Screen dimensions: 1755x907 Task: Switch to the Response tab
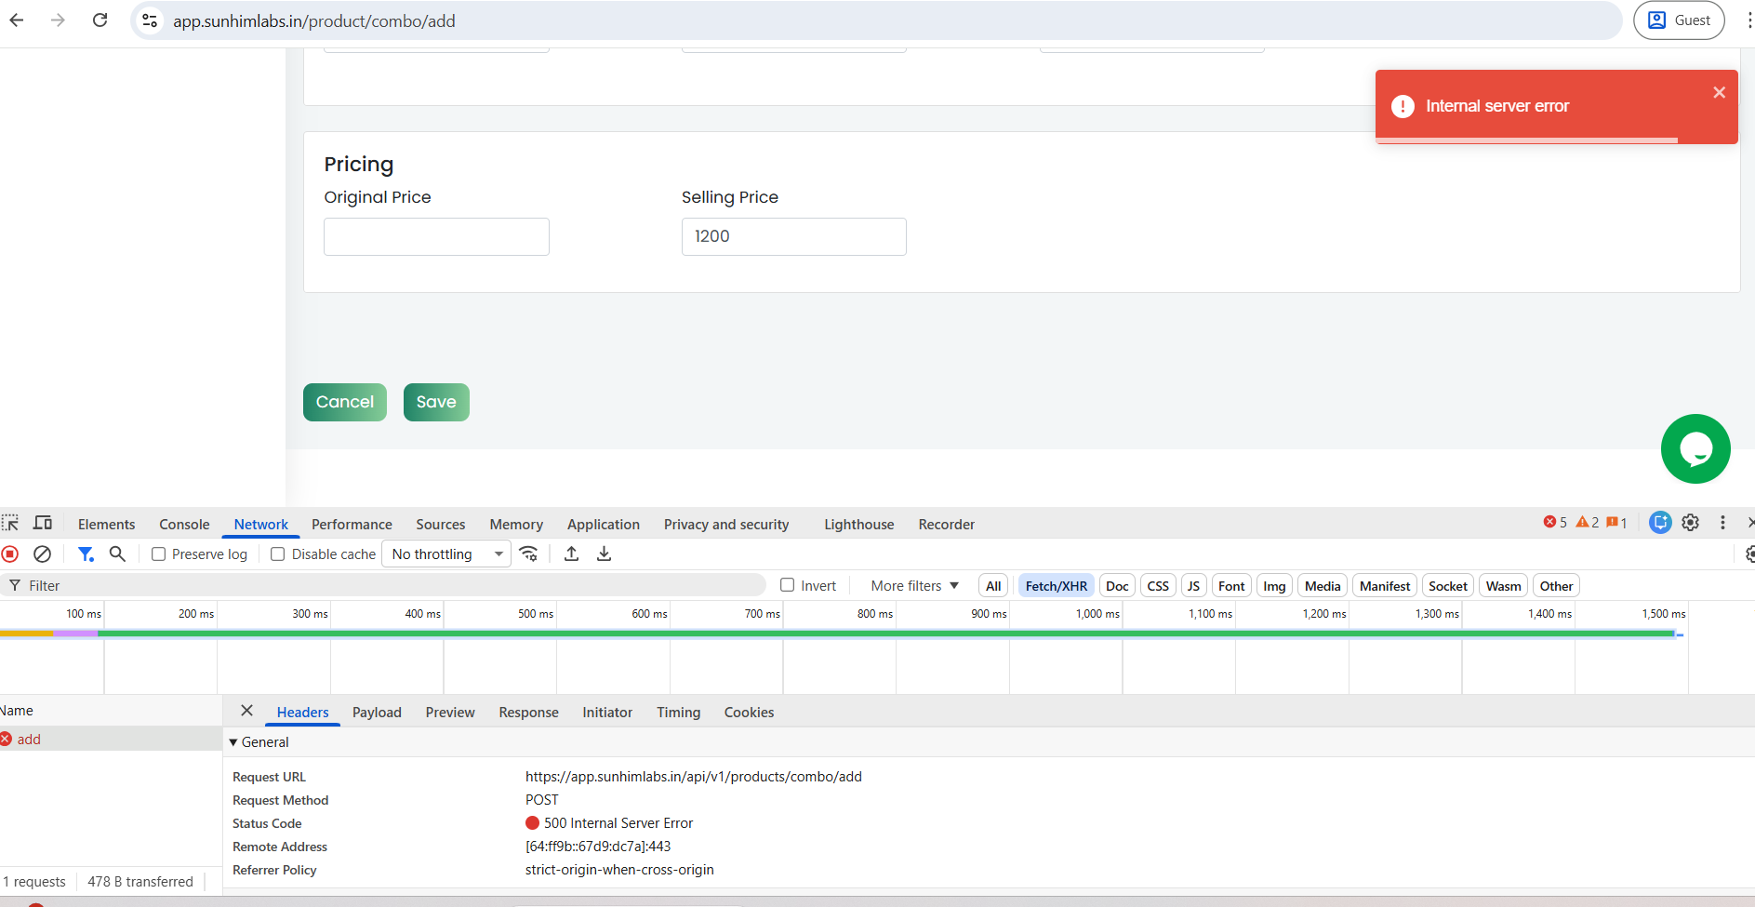pos(528,713)
